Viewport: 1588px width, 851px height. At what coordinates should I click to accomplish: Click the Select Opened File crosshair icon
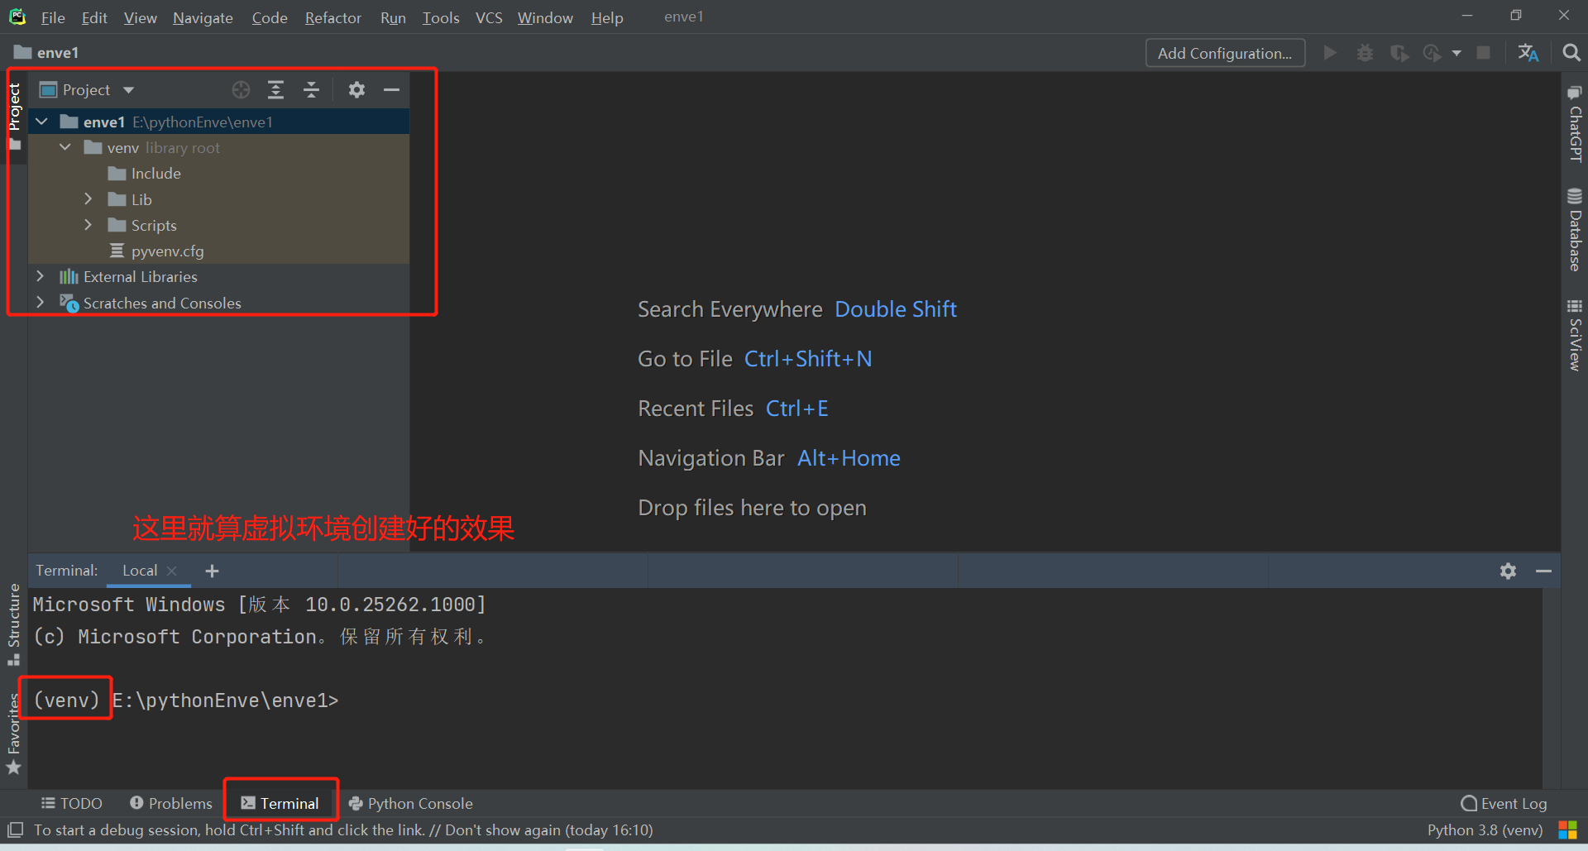coord(241,90)
